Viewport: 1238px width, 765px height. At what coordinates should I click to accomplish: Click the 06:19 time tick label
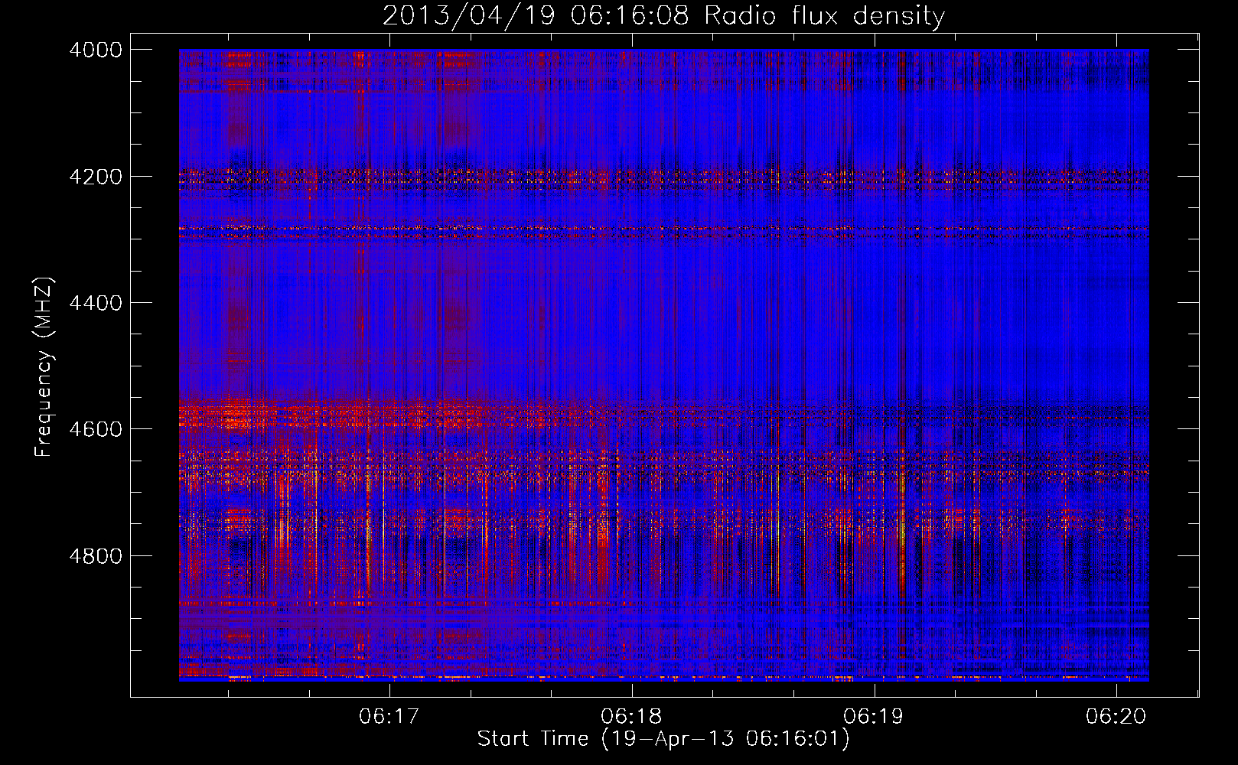[873, 717]
